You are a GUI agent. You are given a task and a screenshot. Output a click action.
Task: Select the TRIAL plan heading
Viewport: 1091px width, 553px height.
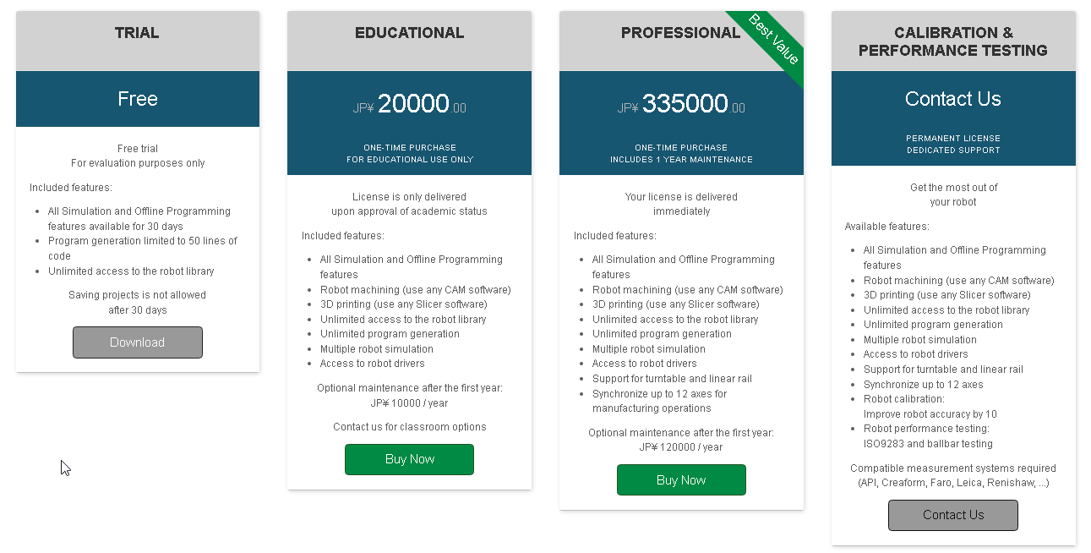tap(137, 33)
